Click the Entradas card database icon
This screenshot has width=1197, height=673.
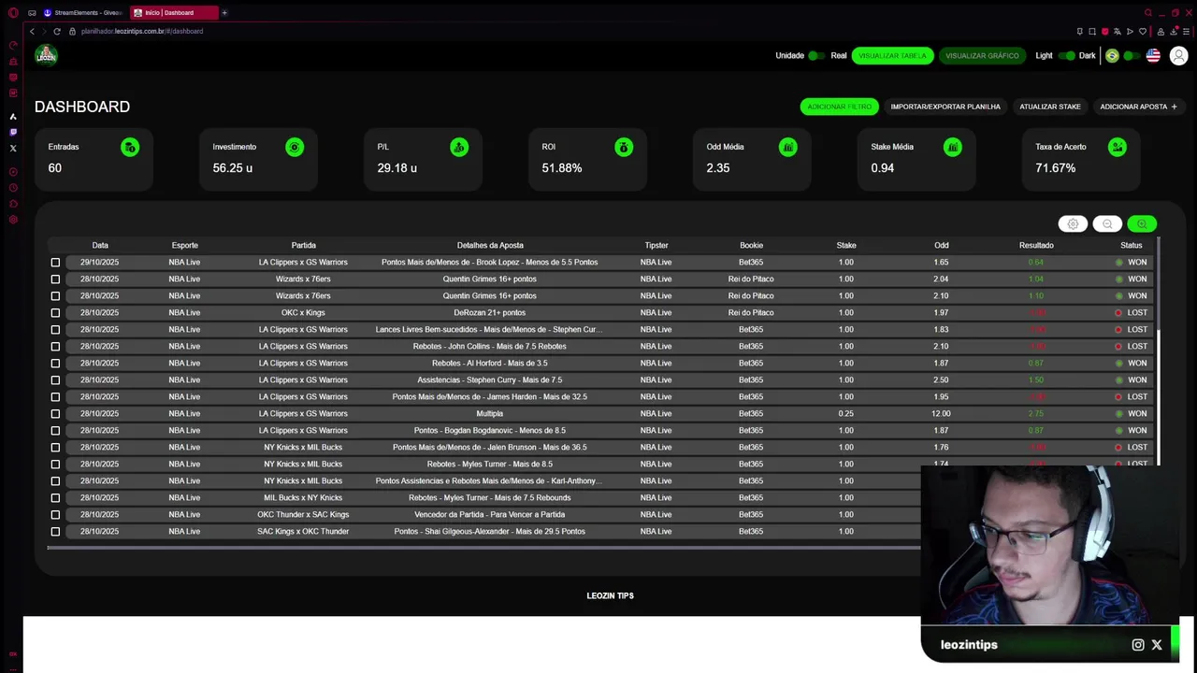130,147
